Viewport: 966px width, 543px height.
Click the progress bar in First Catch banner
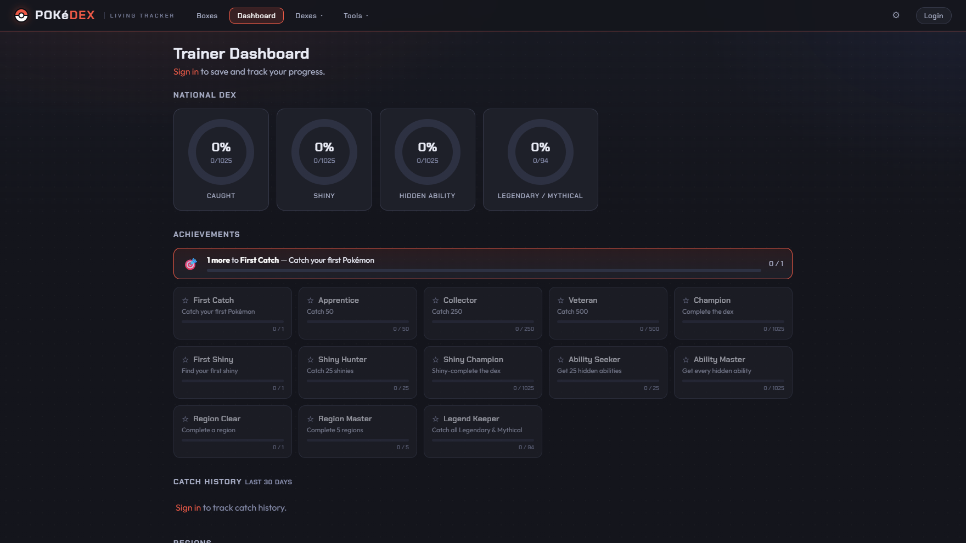484,270
